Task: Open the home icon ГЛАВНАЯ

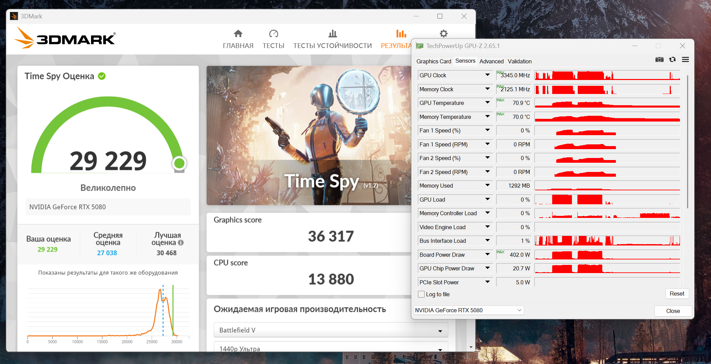Action: tap(238, 33)
